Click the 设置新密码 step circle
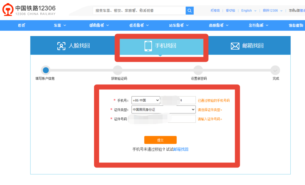Image resolution: width=305 pixels, height=185 pixels. (x=198, y=70)
